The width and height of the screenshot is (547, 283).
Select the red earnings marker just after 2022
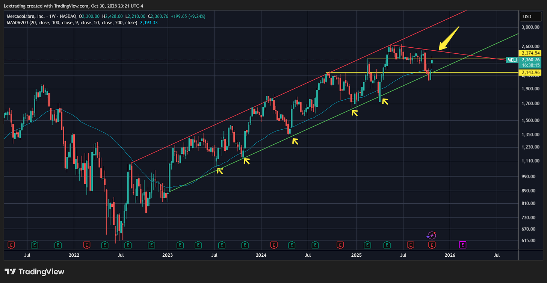[87, 245]
